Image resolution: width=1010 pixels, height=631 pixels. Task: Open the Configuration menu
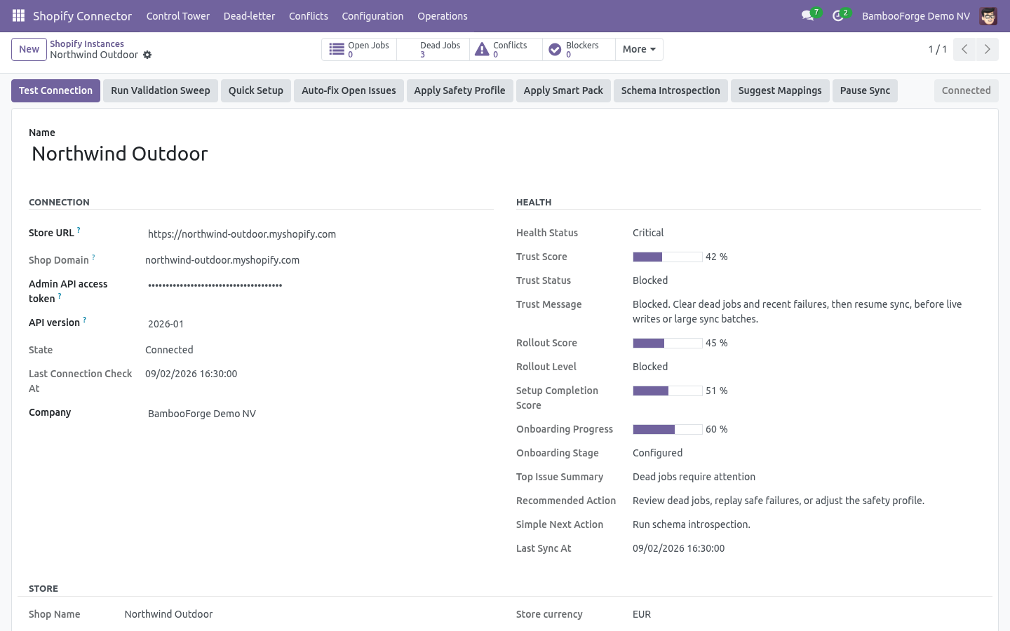pos(372,15)
